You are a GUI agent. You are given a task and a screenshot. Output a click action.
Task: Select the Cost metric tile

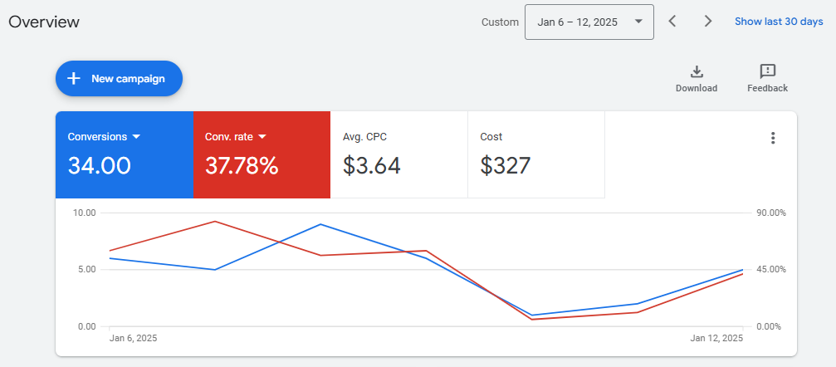(535, 155)
